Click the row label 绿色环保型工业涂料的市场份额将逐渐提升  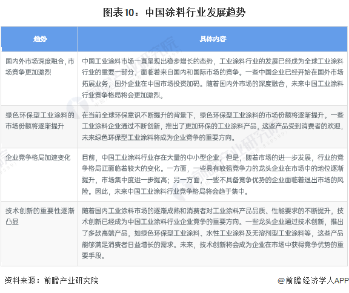click(x=40, y=120)
